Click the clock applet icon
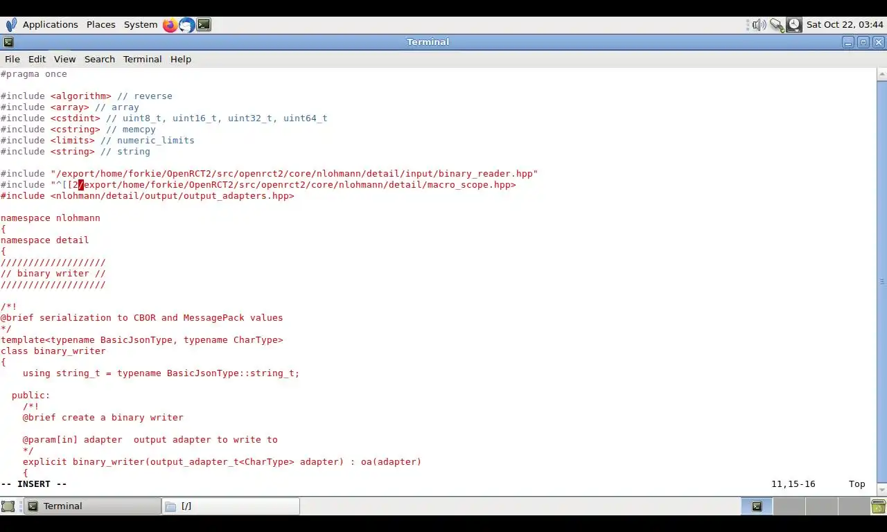Screen dimensions: 887x532 [x=794, y=25]
